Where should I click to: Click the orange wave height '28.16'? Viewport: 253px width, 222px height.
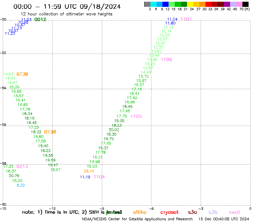89,171
